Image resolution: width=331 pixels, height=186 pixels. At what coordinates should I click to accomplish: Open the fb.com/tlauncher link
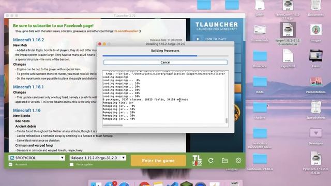(x=126, y=31)
